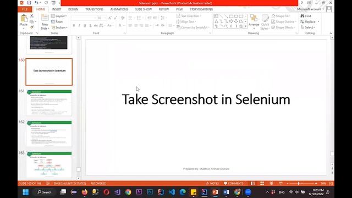
Task: Decrease the font size
Action: (x=116, y=18)
